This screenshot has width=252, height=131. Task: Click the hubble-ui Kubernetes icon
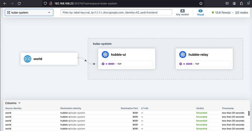105,54
